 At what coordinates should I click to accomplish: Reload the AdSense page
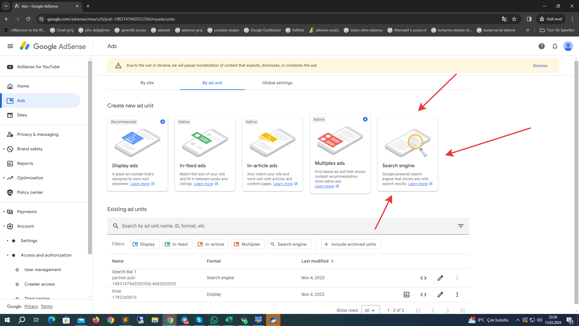point(28,19)
